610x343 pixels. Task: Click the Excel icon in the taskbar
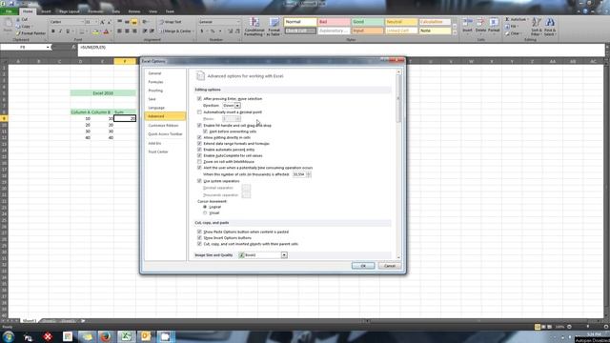click(126, 336)
